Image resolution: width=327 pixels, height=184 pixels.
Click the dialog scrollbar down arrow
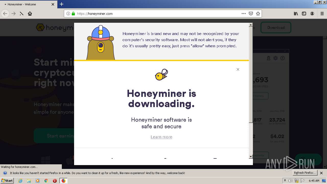[251, 156]
